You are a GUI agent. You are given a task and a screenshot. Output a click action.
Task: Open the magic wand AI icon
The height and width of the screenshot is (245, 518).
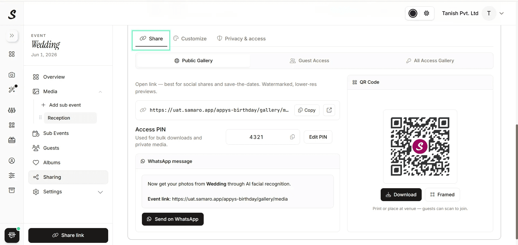tap(12, 89)
